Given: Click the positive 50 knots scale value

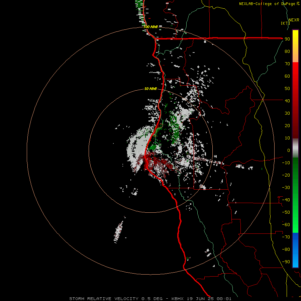Looking at the screenshot, I should [x=287, y=89].
